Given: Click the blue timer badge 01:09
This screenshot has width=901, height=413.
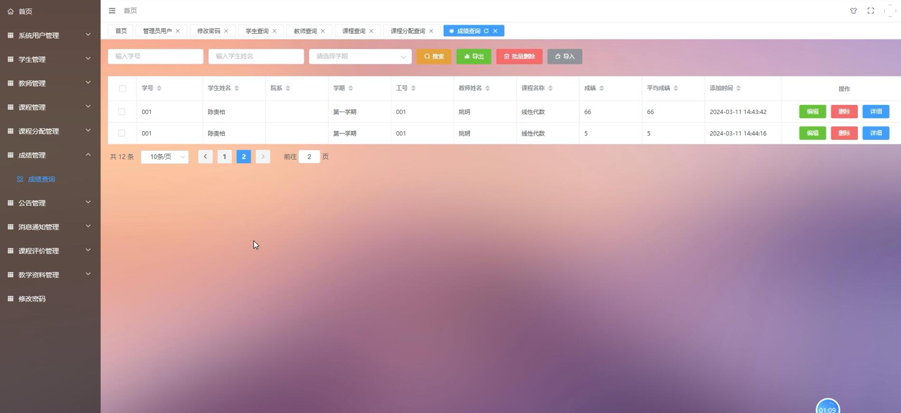Looking at the screenshot, I should click(x=827, y=407).
